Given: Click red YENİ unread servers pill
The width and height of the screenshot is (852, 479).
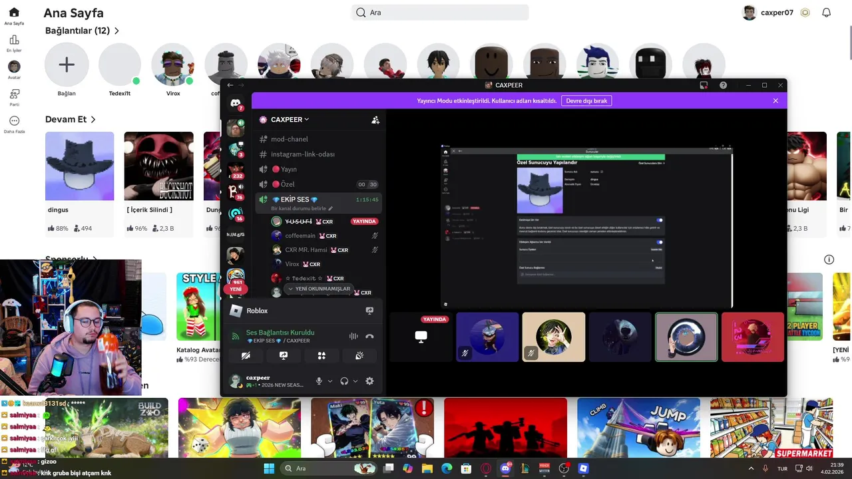Looking at the screenshot, I should tap(236, 289).
